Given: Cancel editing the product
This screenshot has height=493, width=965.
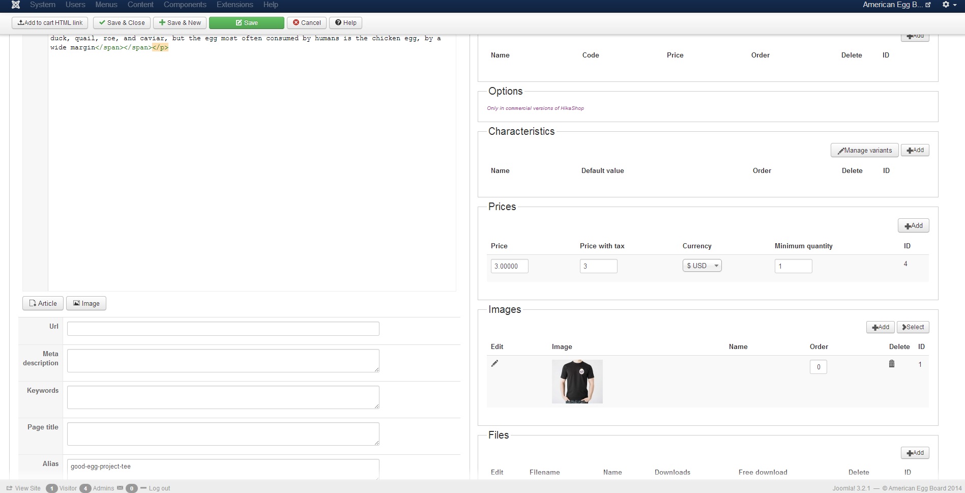Looking at the screenshot, I should click(x=307, y=23).
